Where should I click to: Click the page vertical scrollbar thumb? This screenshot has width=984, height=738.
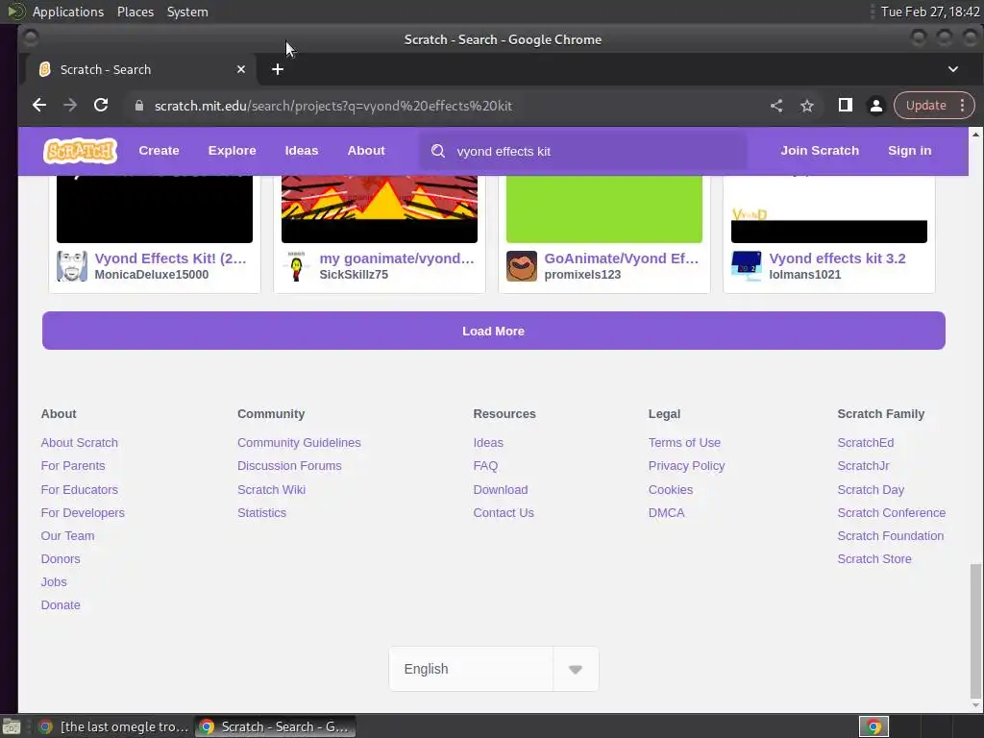pos(975,630)
